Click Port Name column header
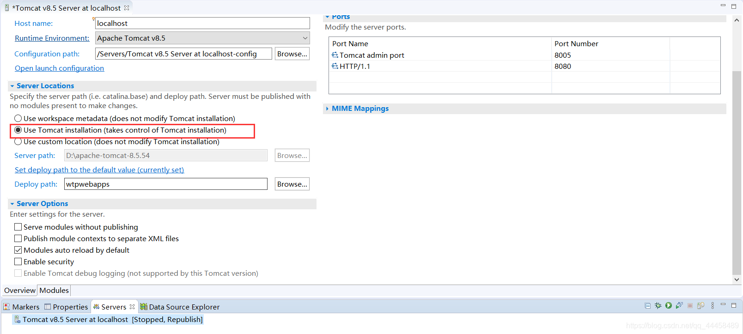This screenshot has width=743, height=334. (x=440, y=43)
